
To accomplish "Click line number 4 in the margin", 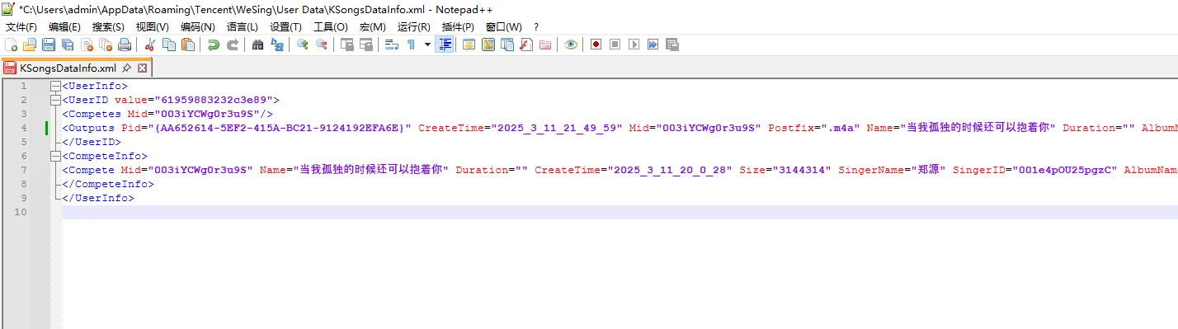I will [24, 128].
